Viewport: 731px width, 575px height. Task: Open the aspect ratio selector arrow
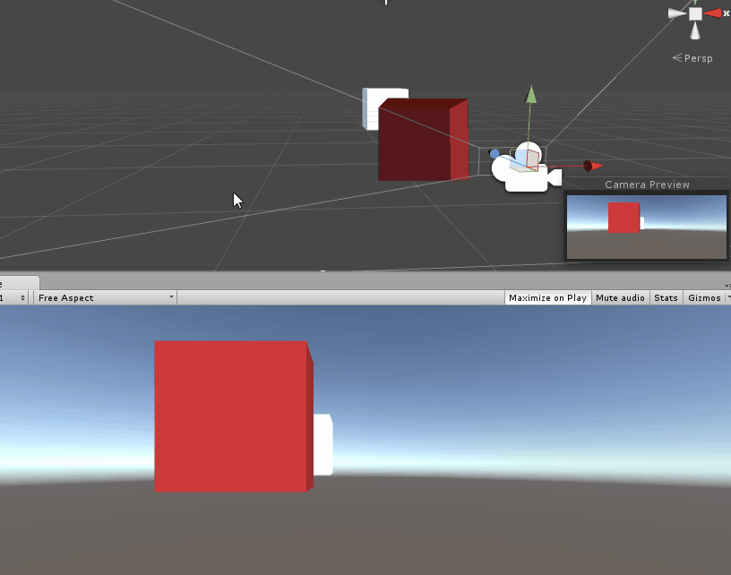[170, 297]
